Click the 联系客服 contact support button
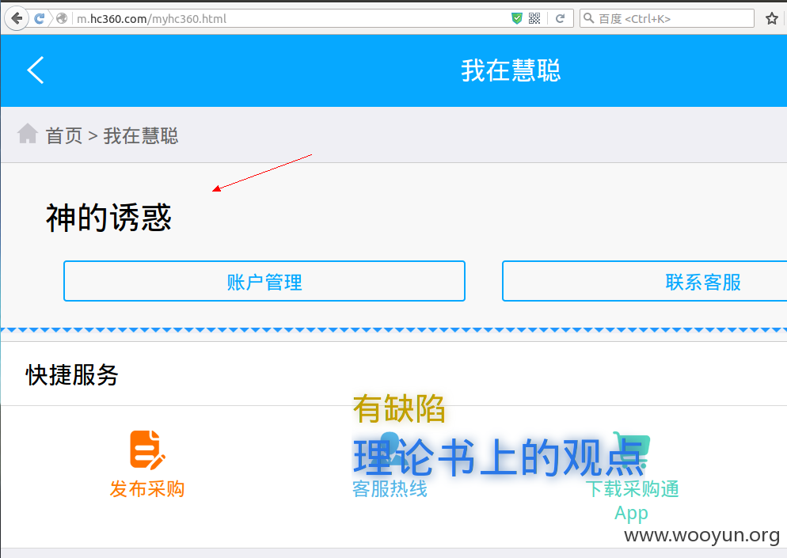787x558 pixels. tap(644, 281)
